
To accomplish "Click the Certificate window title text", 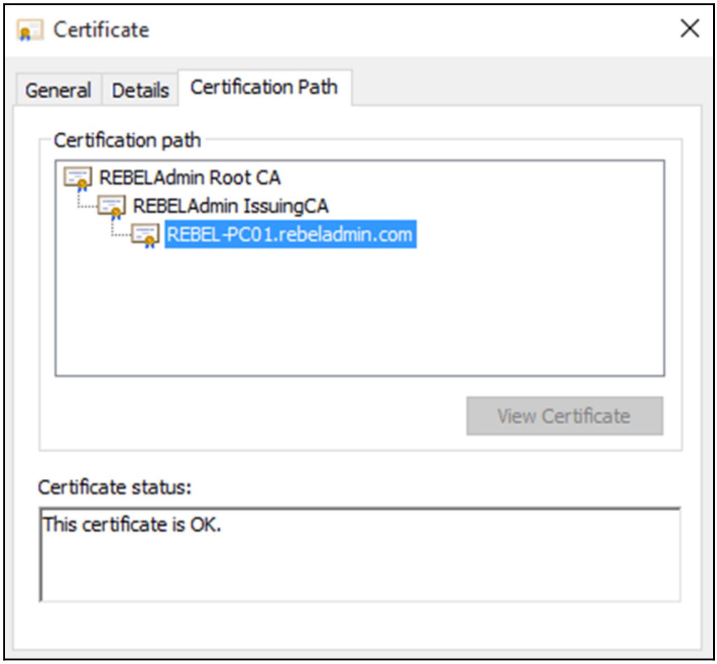I will coord(101,30).
